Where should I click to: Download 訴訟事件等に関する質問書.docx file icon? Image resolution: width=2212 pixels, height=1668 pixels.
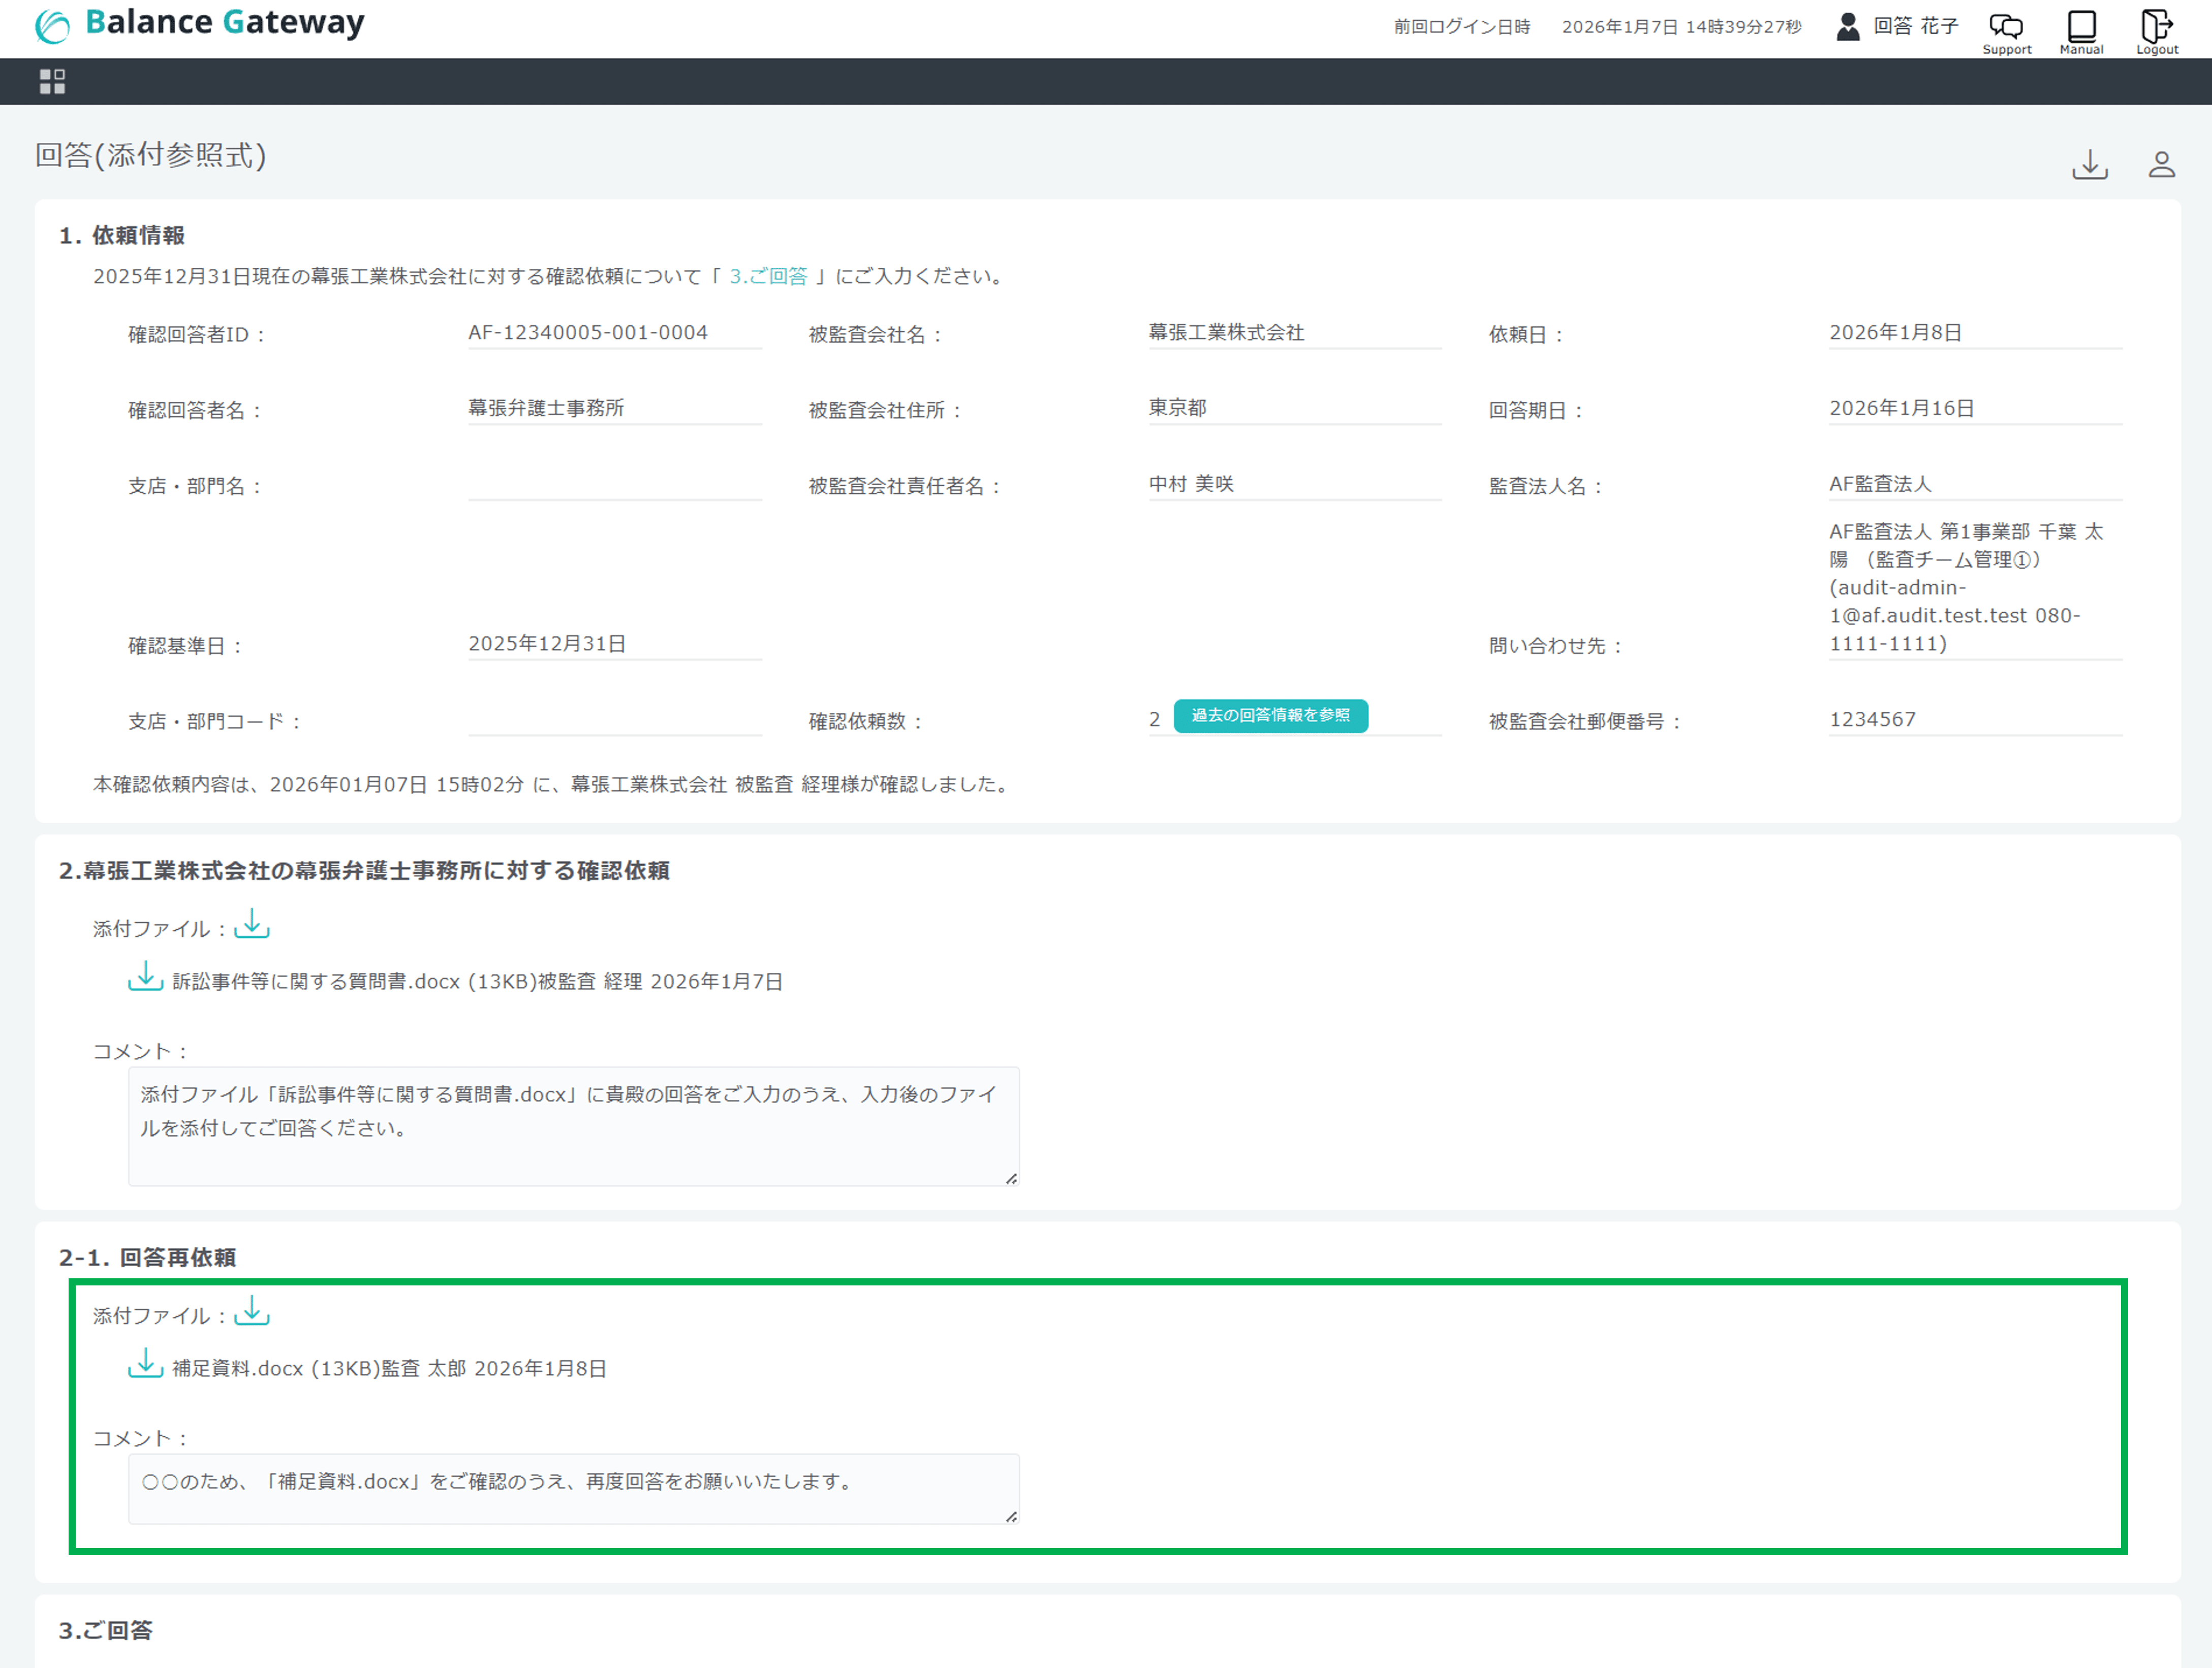[x=146, y=977]
